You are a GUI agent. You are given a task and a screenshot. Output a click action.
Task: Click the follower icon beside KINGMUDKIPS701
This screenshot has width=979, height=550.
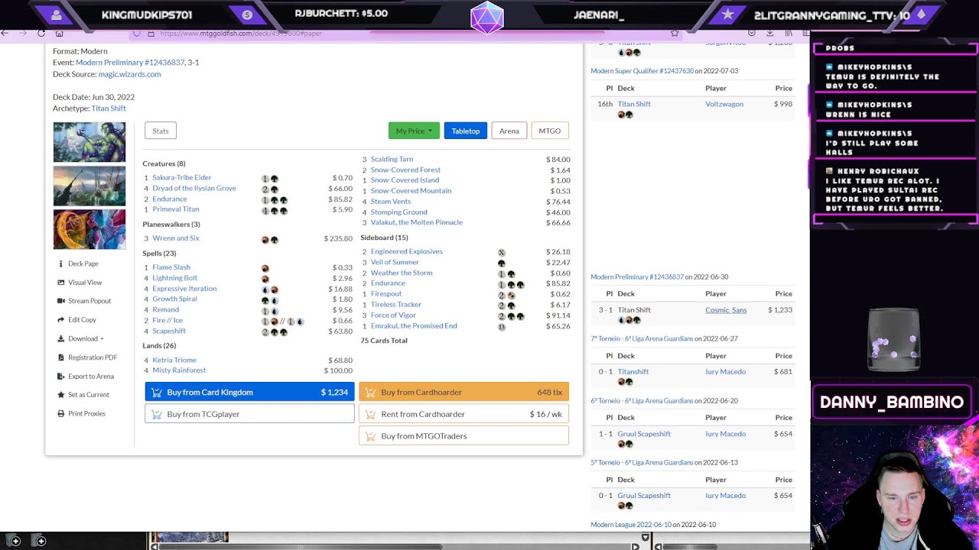pos(57,15)
